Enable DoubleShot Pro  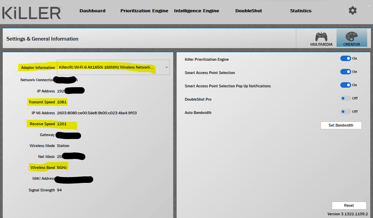pyautogui.click(x=346, y=98)
